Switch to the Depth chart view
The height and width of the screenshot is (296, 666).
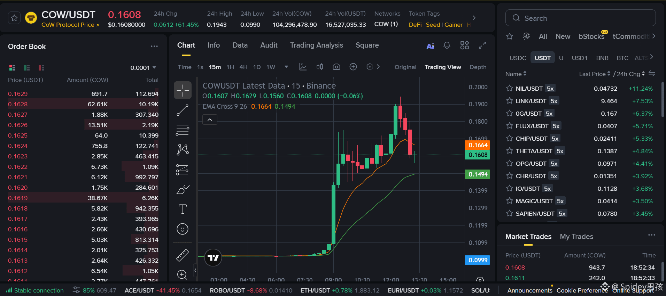click(478, 67)
